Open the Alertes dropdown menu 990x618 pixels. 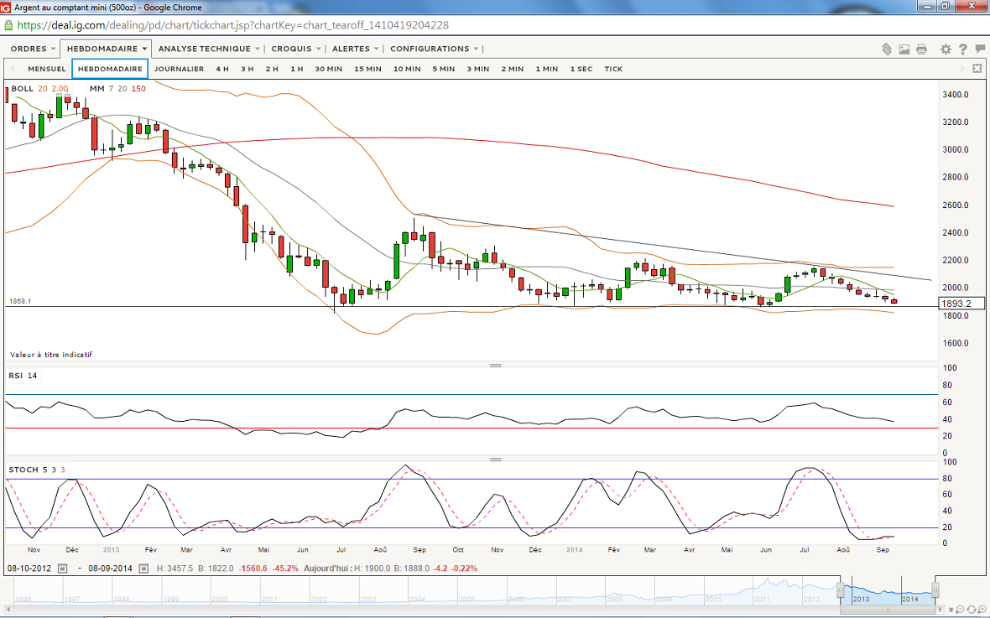click(x=355, y=49)
